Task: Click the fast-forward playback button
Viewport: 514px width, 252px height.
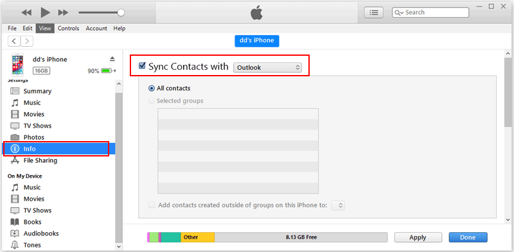Action: pos(63,13)
